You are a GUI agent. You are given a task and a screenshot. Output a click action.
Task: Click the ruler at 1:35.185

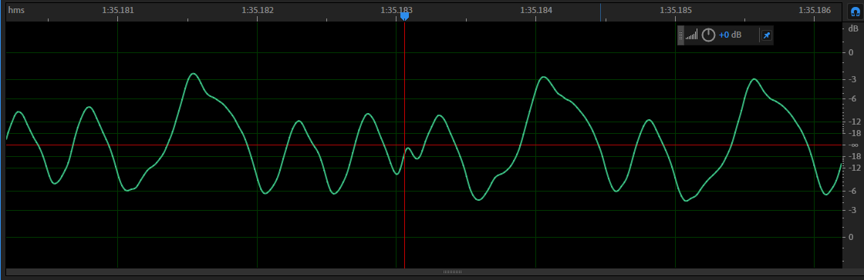(676, 10)
